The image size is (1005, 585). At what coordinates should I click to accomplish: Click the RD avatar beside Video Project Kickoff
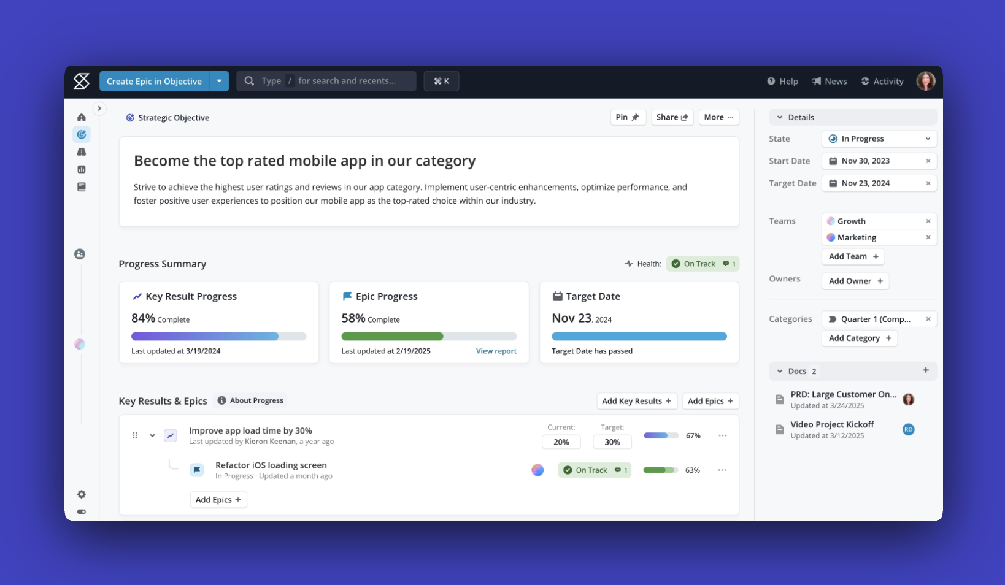tap(908, 429)
